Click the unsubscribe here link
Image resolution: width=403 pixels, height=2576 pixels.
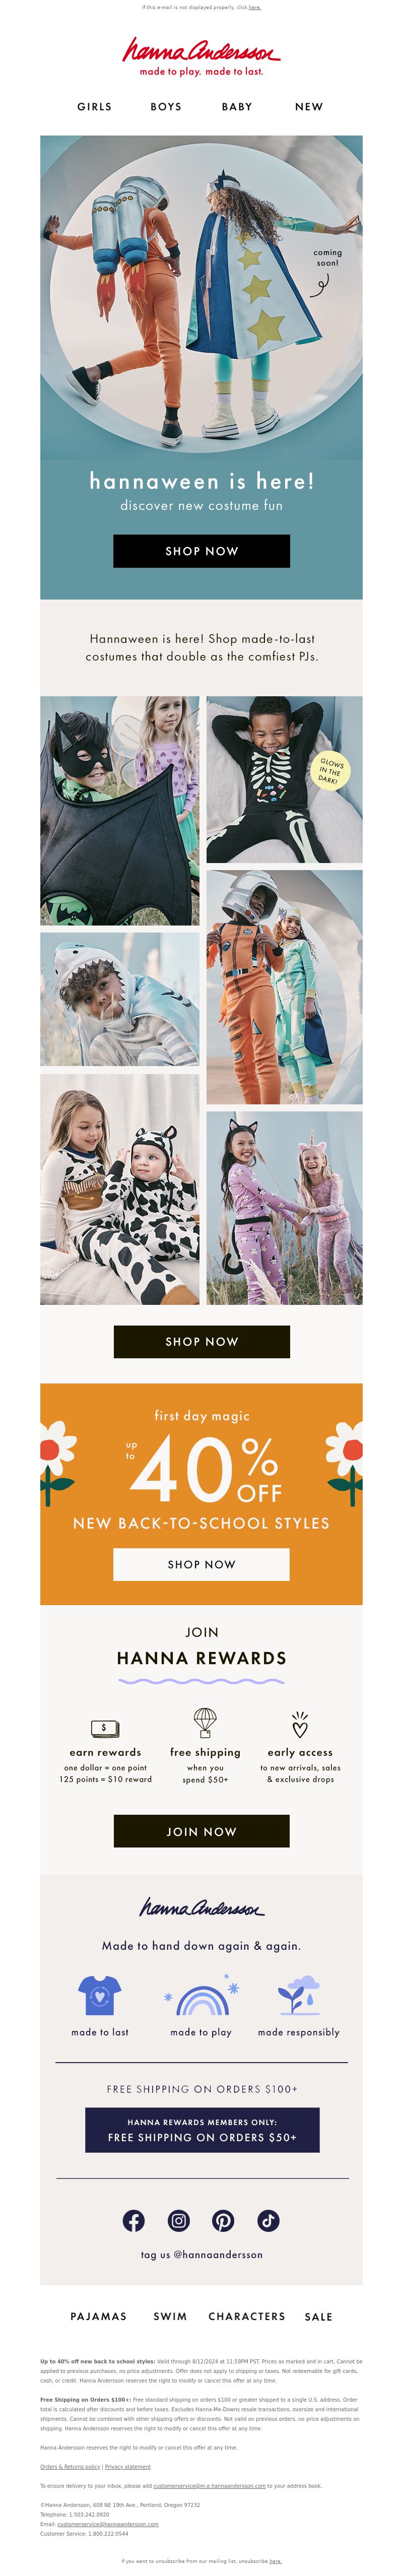point(275,2561)
